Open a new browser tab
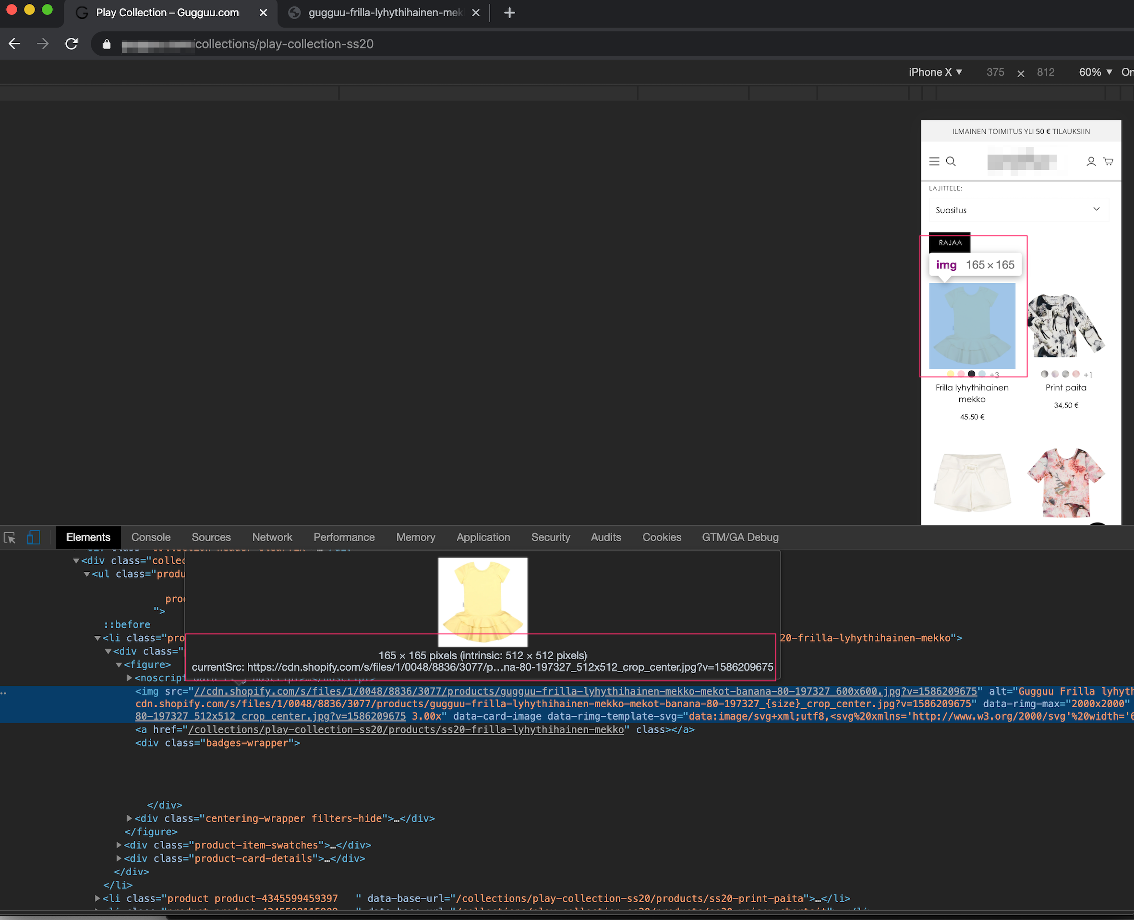The width and height of the screenshot is (1134, 920). pos(509,12)
